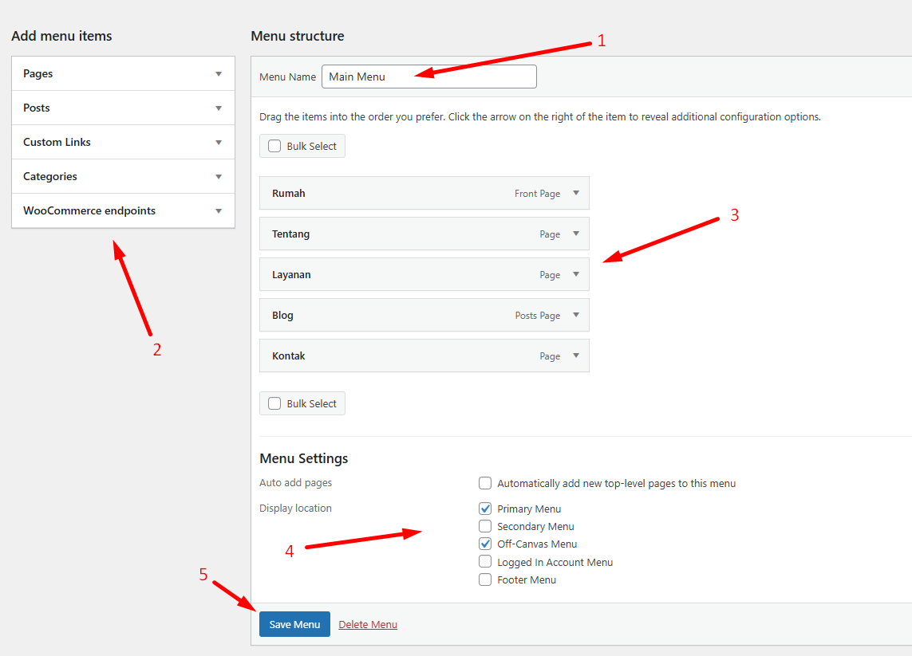
Task: Open the Custom Links section arrow
Action: [x=218, y=143]
